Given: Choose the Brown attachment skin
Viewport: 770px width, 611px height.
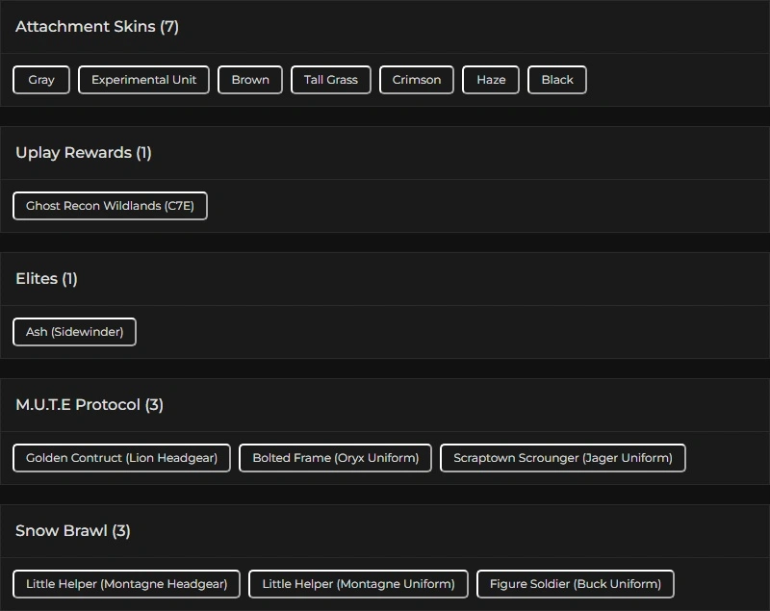Looking at the screenshot, I should click(x=250, y=80).
